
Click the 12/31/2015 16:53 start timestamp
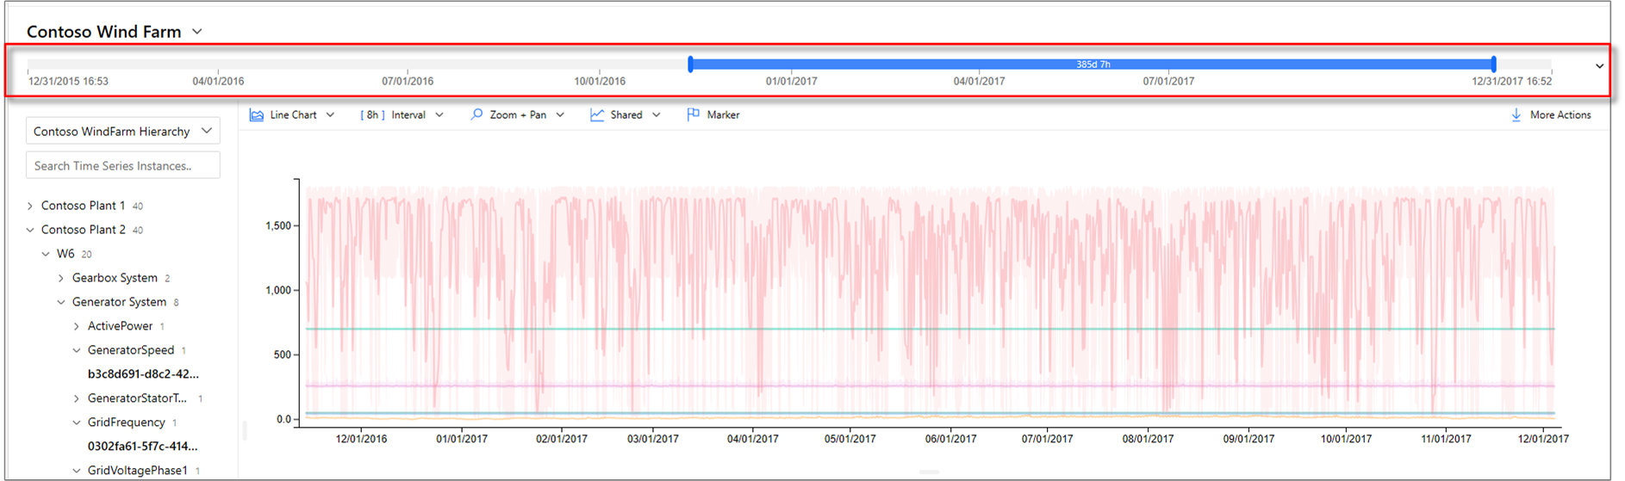[x=68, y=81]
